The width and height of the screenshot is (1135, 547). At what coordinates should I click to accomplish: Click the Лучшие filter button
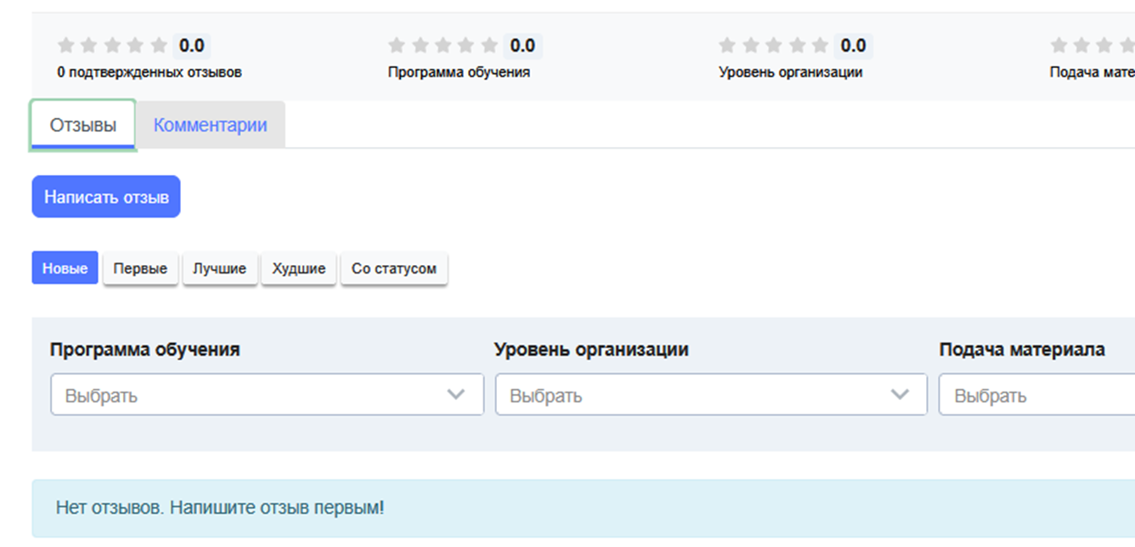pyautogui.click(x=220, y=268)
